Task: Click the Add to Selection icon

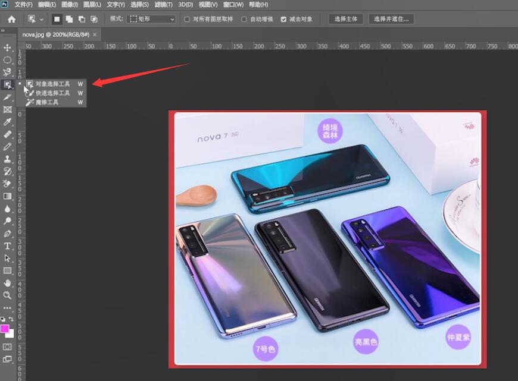Action: (70, 19)
